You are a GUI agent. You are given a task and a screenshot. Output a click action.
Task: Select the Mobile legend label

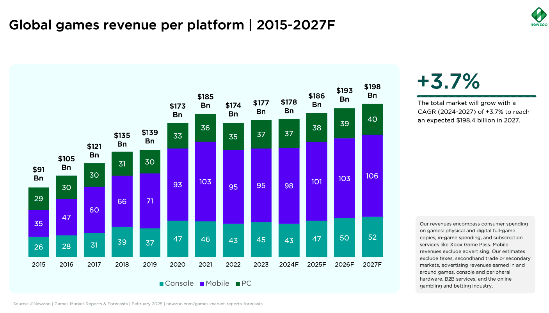point(217,283)
